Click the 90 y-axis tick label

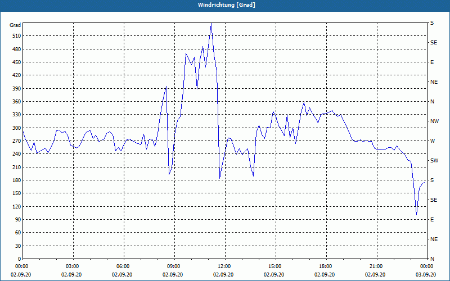pos(19,220)
